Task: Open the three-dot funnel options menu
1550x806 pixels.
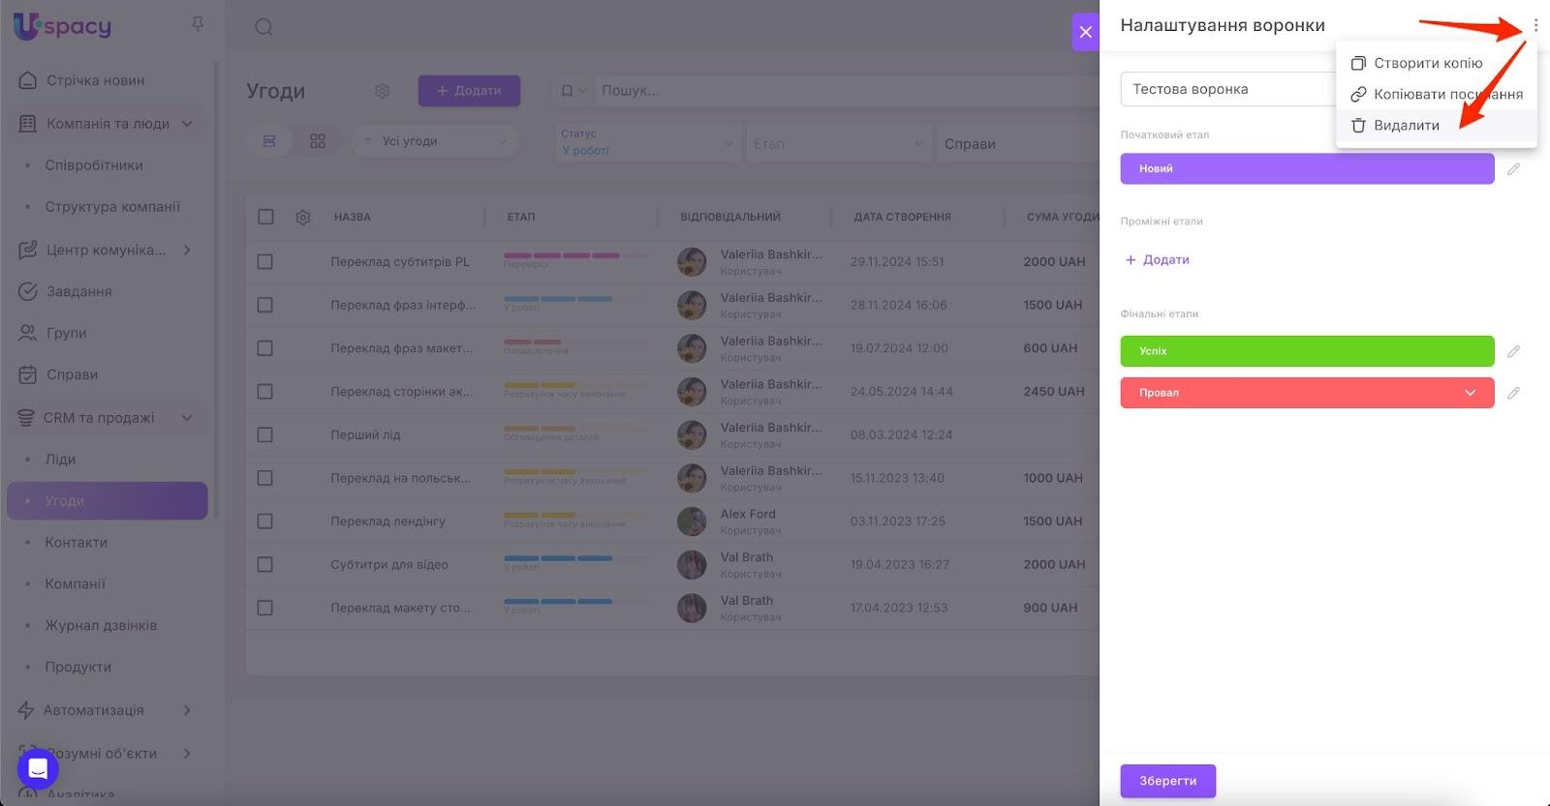Action: (1535, 25)
